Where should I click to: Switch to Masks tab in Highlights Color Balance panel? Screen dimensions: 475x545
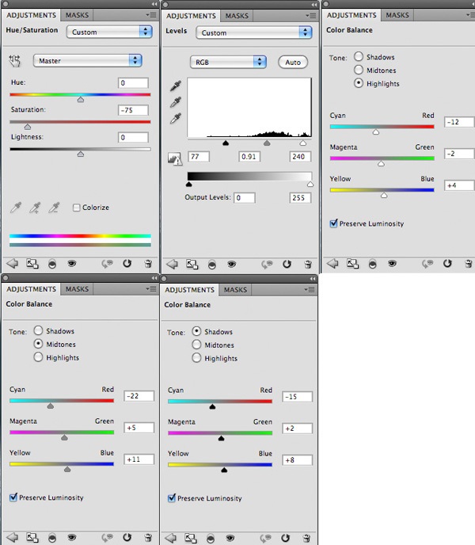tap(397, 15)
